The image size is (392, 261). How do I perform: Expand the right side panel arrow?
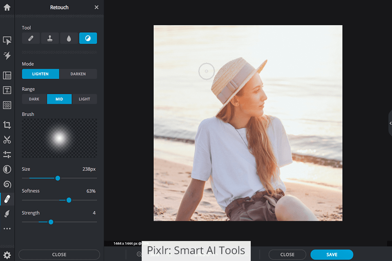click(390, 124)
